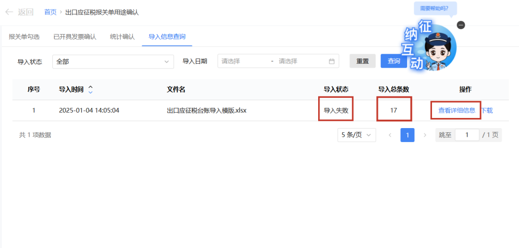This screenshot has height=248, width=519.
Task: Minimize the assistant with the minus icon
Action: click(x=461, y=25)
